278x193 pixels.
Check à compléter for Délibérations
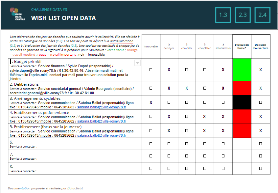[205, 88]
